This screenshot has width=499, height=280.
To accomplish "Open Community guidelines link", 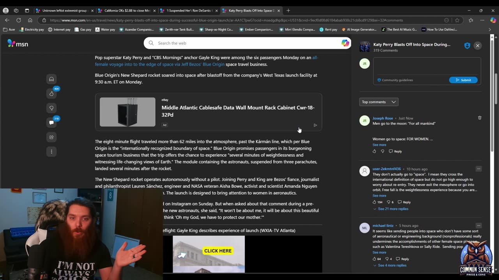I will coord(395,80).
